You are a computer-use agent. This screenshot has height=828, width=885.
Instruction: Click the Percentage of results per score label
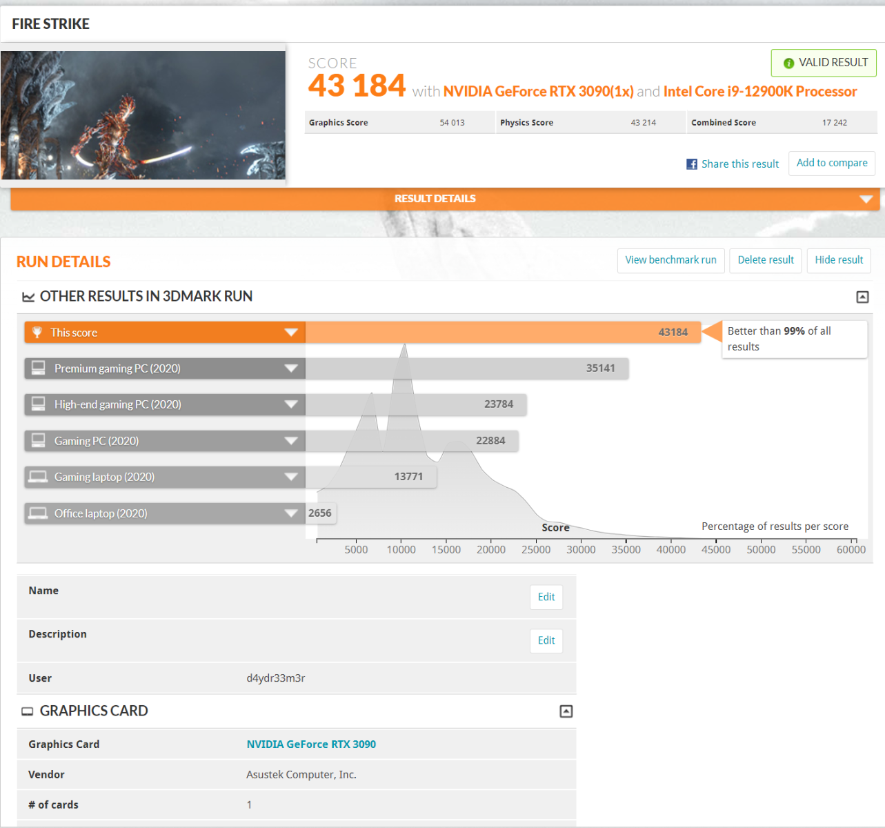tap(775, 526)
